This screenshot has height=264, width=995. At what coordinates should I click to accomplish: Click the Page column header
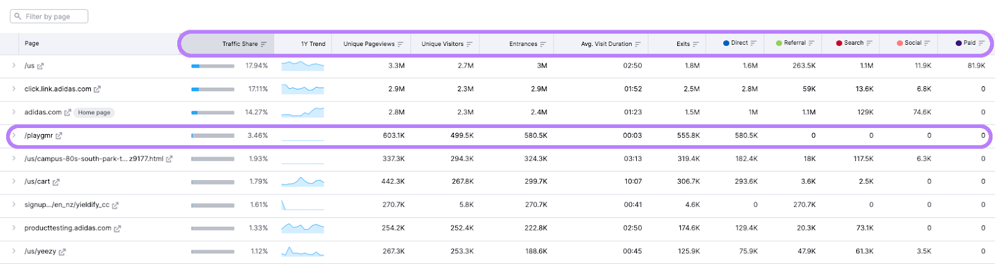[x=32, y=43]
